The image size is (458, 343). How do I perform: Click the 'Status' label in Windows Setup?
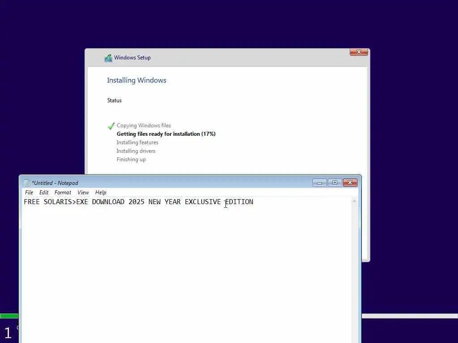(114, 100)
